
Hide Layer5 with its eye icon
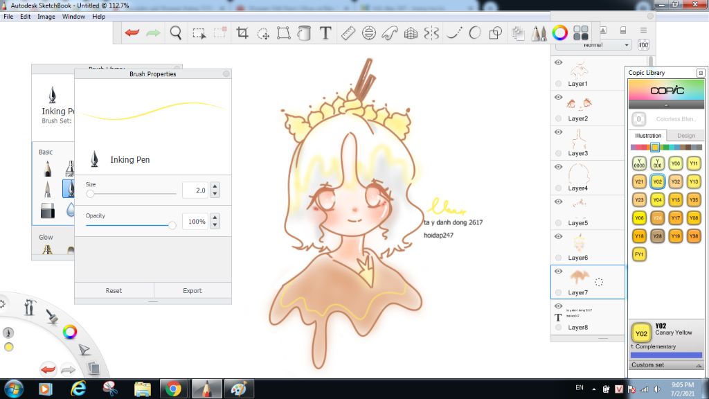(x=559, y=202)
